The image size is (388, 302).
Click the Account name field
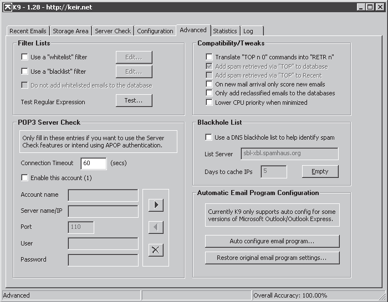click(x=103, y=196)
